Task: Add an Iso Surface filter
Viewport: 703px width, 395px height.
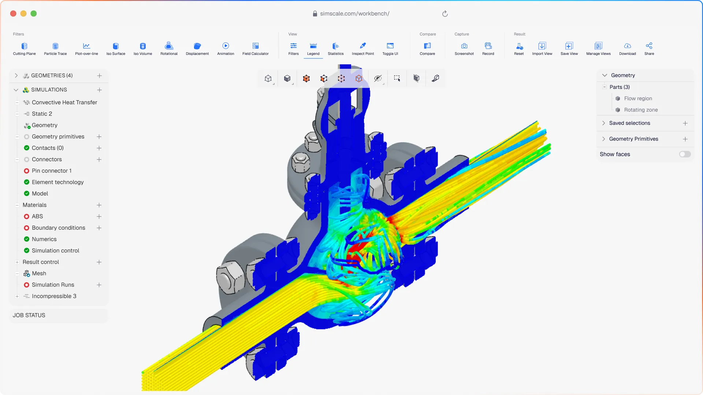Action: [x=116, y=48]
